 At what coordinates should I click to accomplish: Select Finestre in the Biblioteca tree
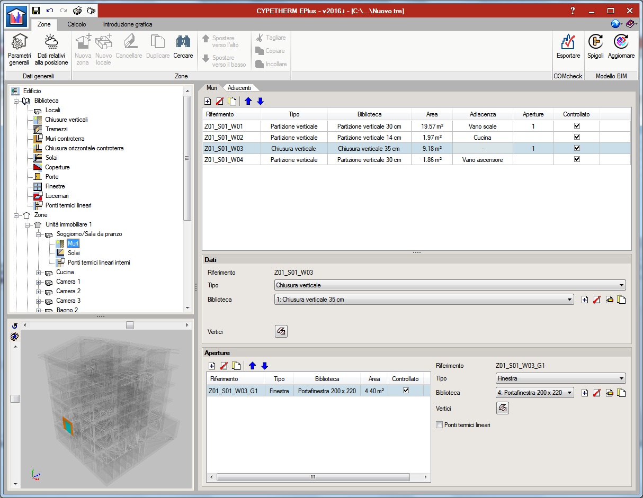55,186
